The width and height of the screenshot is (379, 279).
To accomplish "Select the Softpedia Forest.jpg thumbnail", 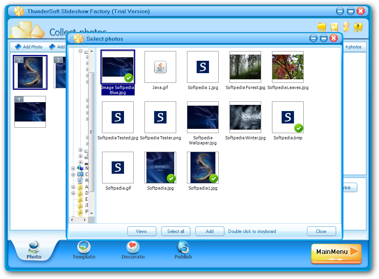I will point(245,67).
